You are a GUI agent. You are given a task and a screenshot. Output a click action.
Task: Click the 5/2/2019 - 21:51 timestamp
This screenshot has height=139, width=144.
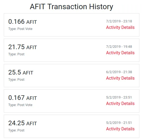pyautogui.click(x=119, y=123)
